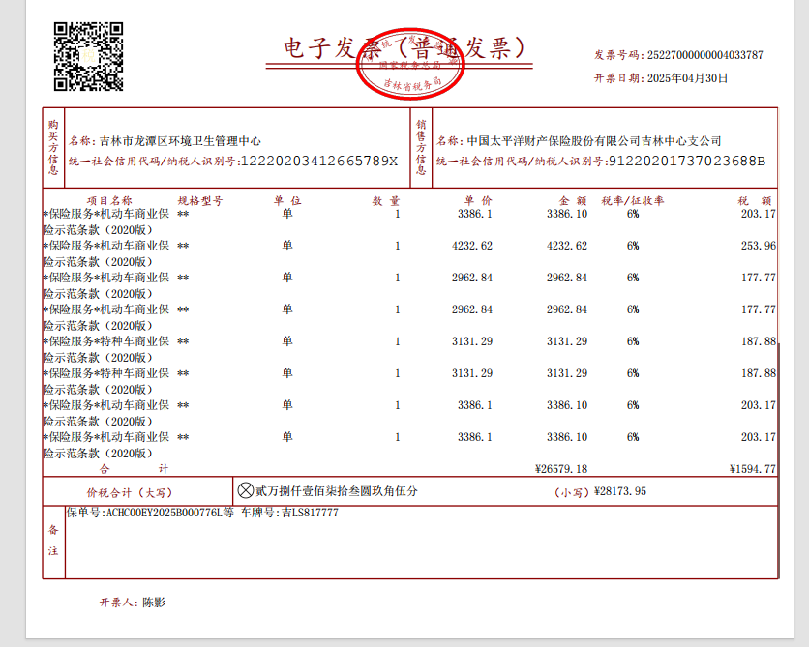Select the subtotal amount ¥26579.18

[x=561, y=469]
